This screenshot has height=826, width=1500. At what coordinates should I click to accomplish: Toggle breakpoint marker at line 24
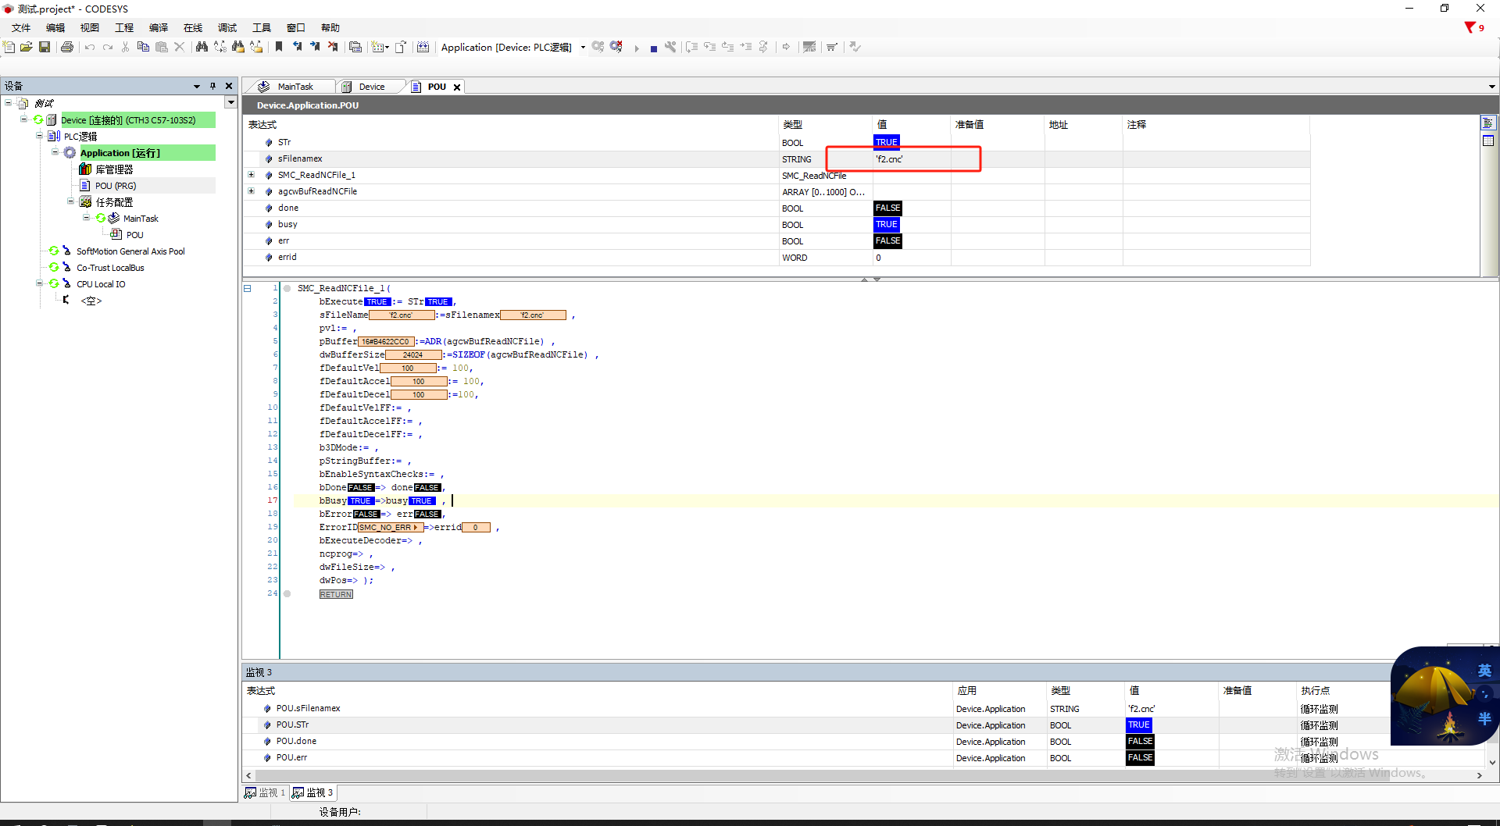coord(287,593)
